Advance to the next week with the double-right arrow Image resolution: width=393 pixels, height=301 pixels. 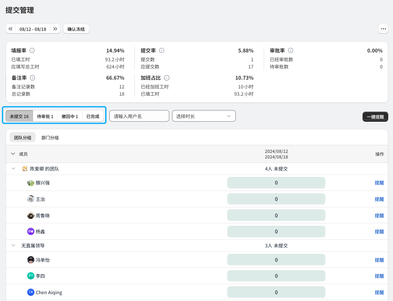(55, 29)
